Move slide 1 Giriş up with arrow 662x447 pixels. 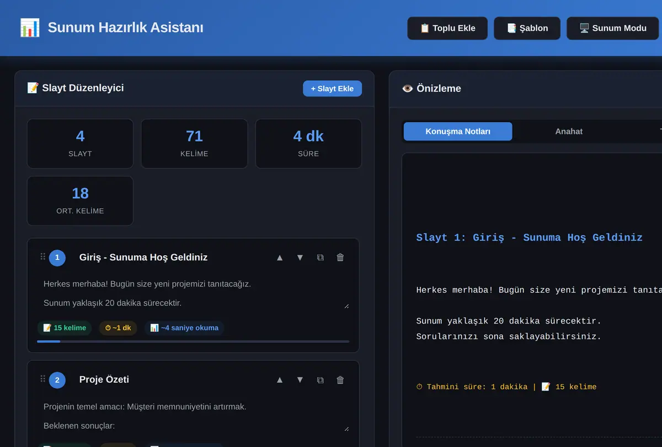280,257
